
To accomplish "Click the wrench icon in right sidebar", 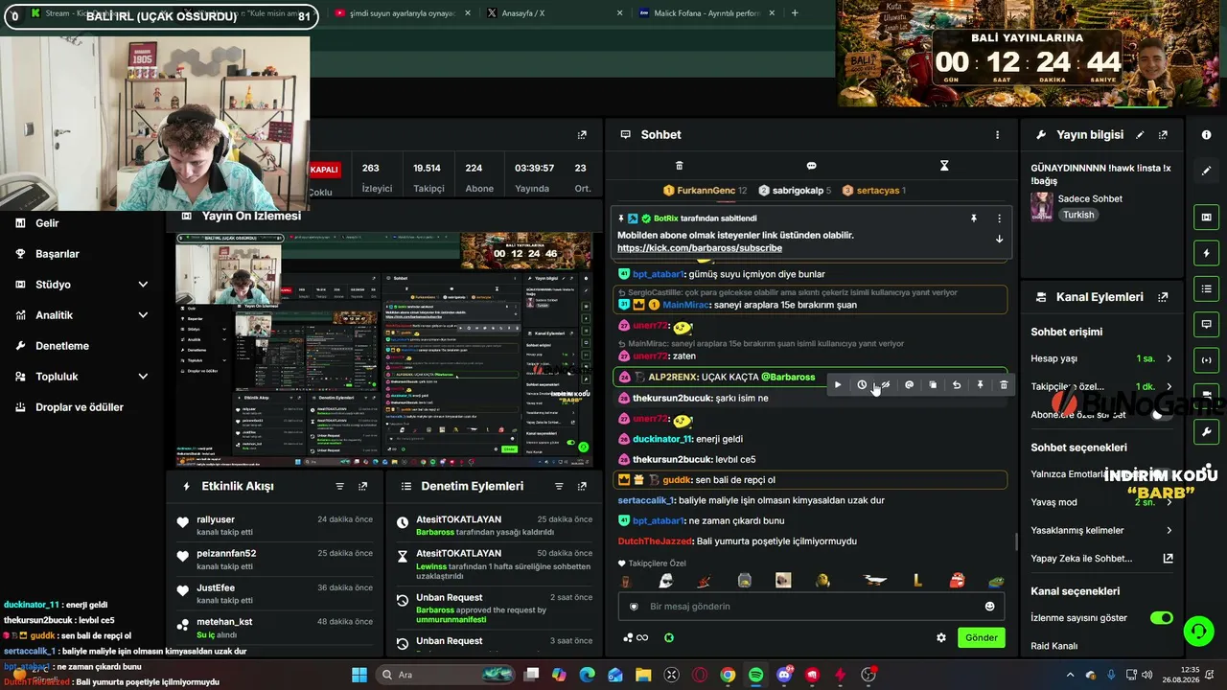I will [x=1206, y=432].
